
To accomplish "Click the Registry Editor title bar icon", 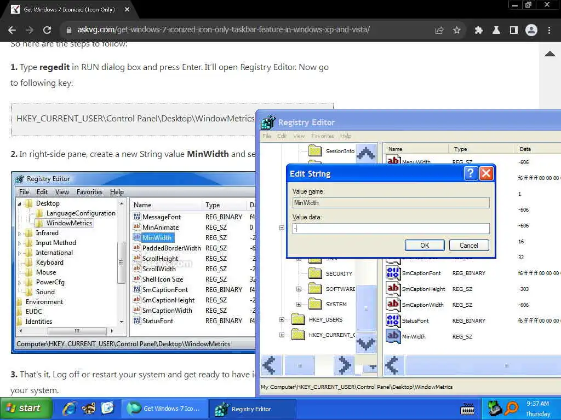I will [268, 122].
